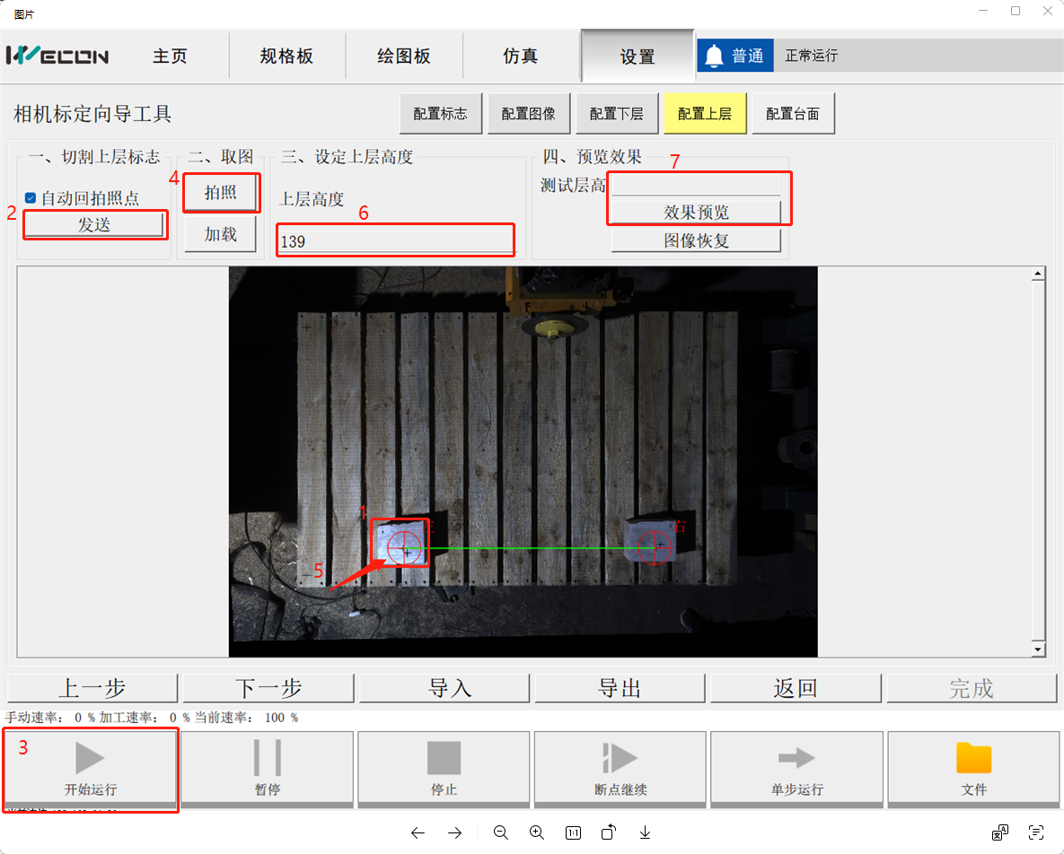
Task: Open the 配置下层 configuration tab
Action: pyautogui.click(x=616, y=114)
